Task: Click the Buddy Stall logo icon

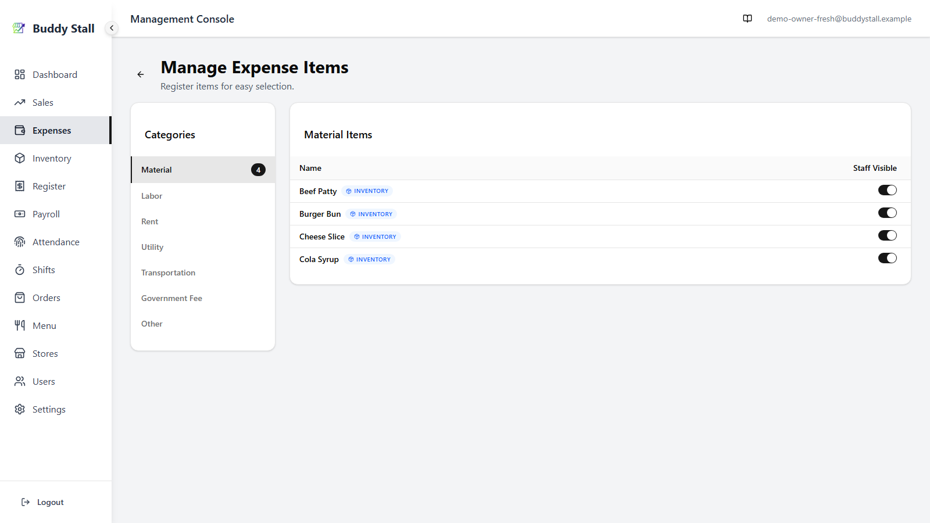Action: coord(19,28)
